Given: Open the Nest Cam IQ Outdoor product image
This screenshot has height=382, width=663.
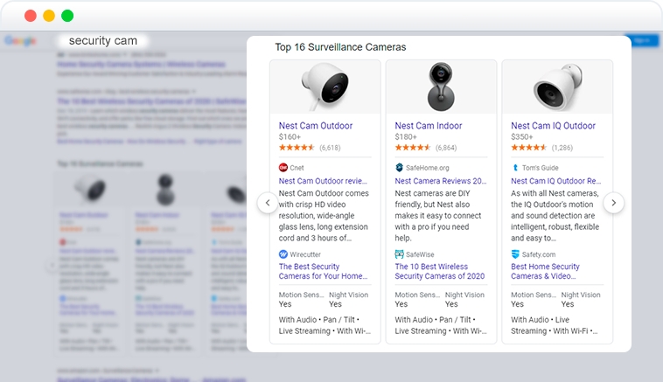Looking at the screenshot, I should (x=557, y=87).
